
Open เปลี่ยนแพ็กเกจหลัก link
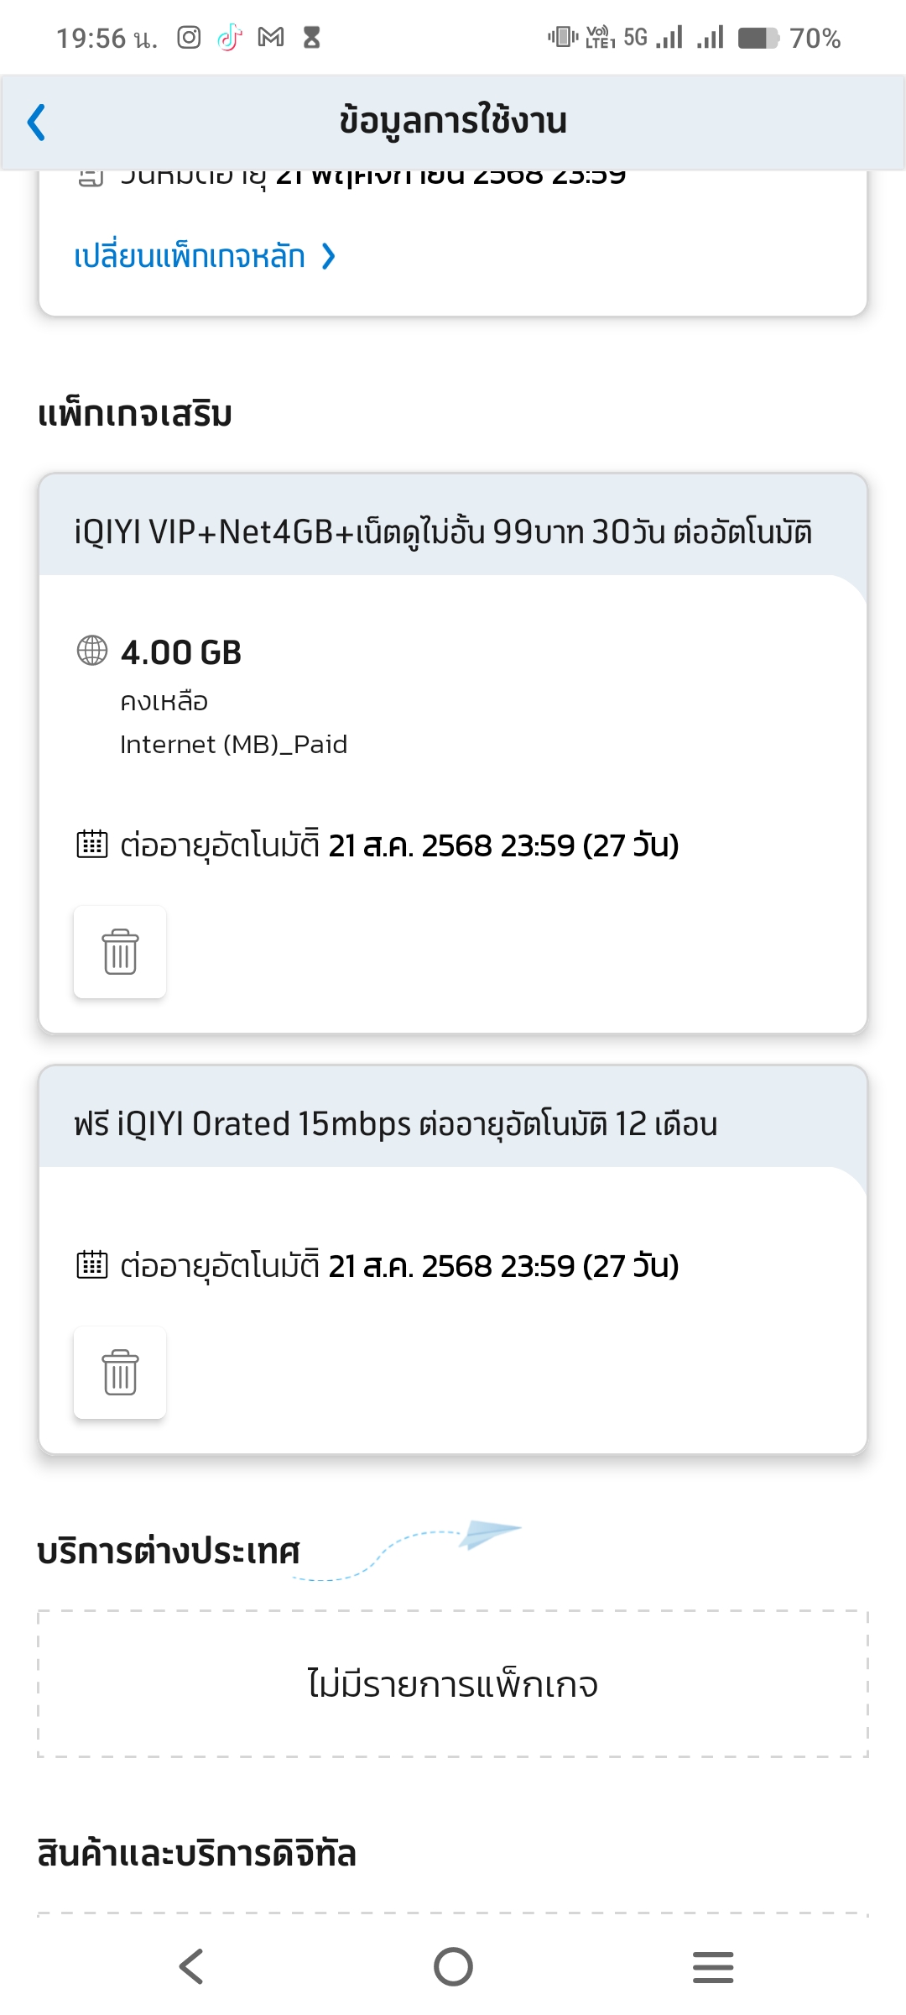190,256
